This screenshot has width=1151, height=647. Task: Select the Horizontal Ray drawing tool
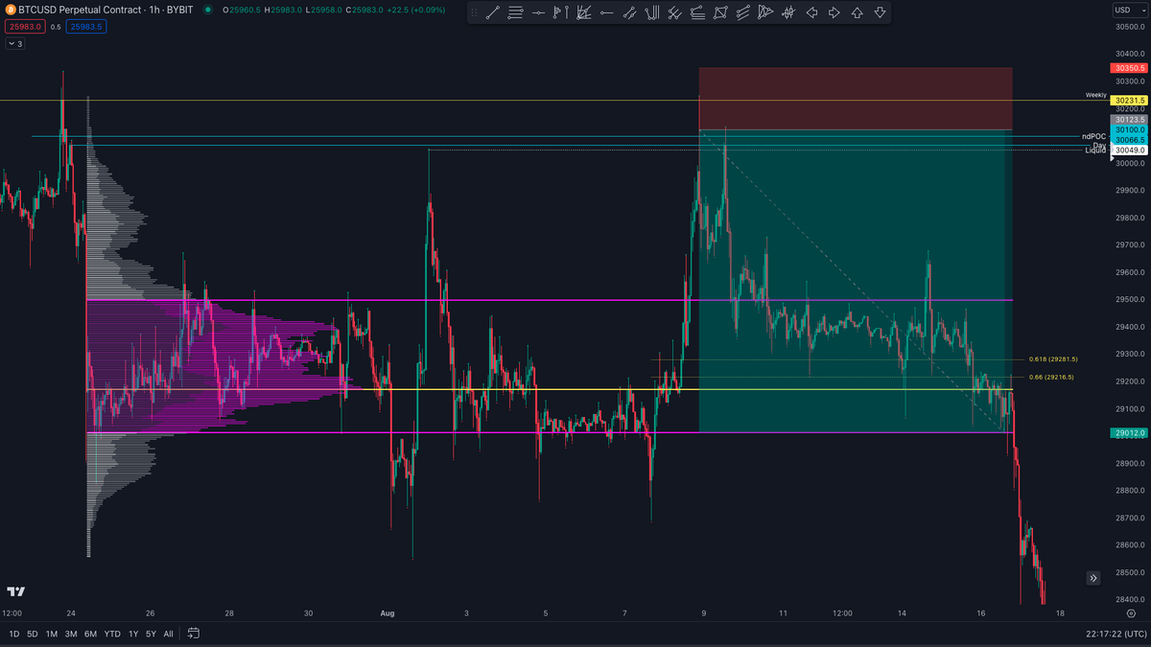(x=605, y=13)
